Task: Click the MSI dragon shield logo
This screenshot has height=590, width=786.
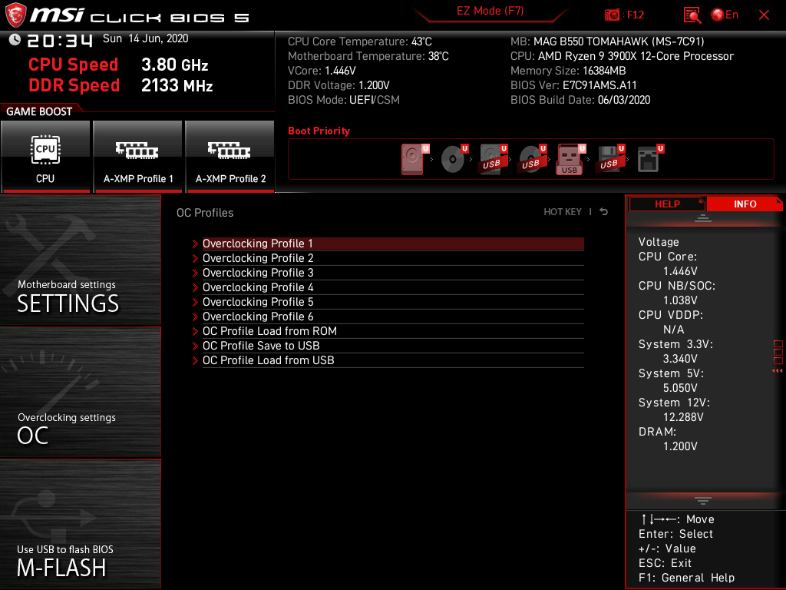Action: tap(15, 15)
